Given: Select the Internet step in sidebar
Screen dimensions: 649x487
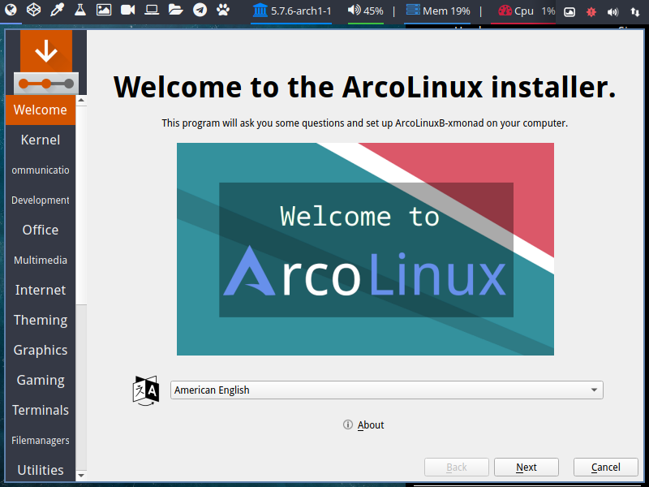Looking at the screenshot, I should [x=40, y=290].
